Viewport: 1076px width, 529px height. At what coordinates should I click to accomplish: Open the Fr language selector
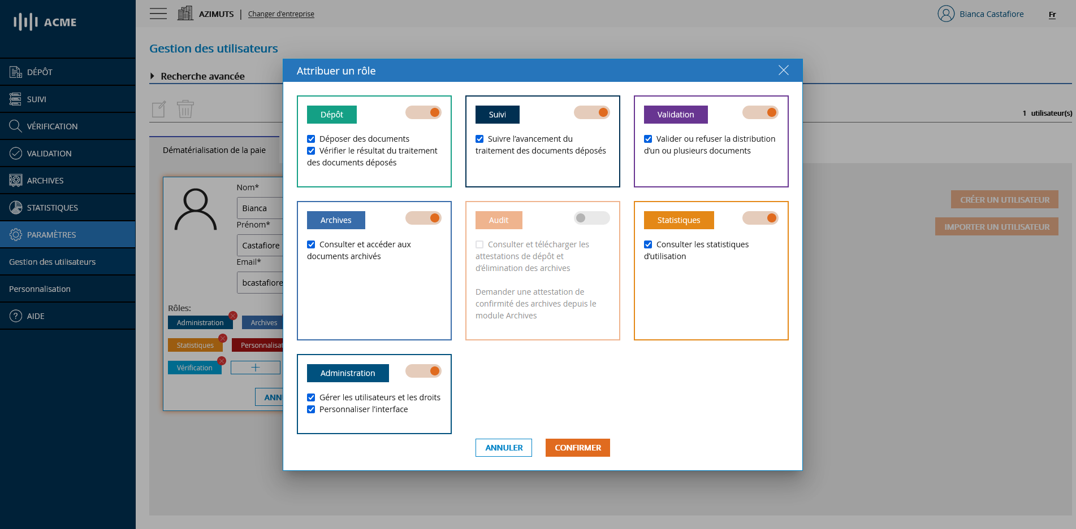(x=1052, y=15)
